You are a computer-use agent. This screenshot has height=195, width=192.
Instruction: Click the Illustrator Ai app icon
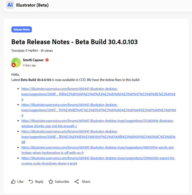[10, 5]
